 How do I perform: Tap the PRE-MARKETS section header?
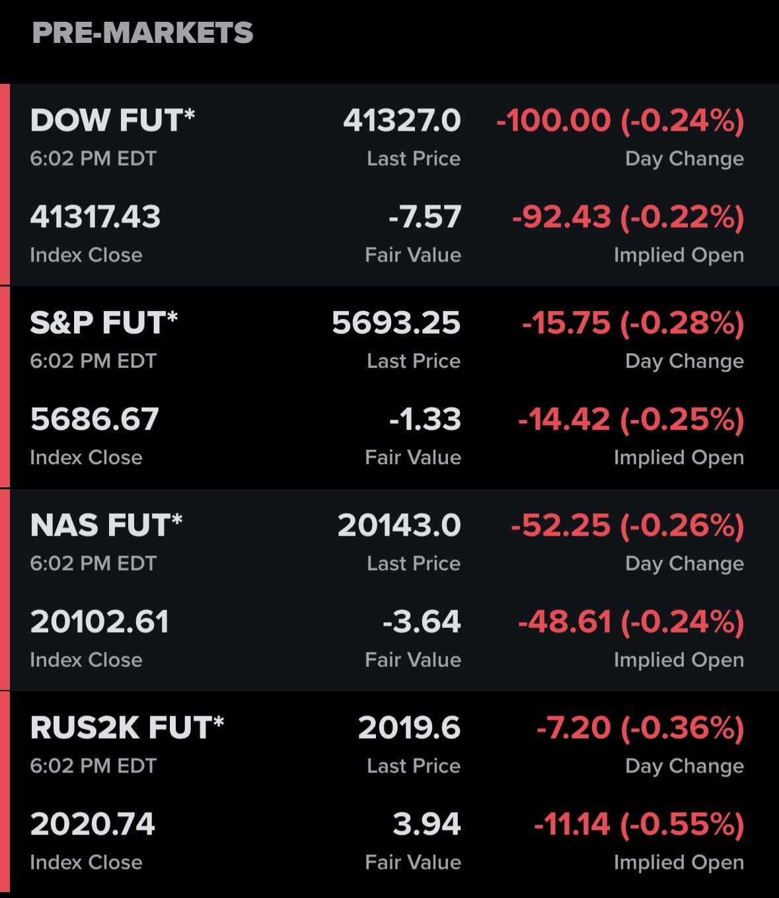click(x=142, y=33)
